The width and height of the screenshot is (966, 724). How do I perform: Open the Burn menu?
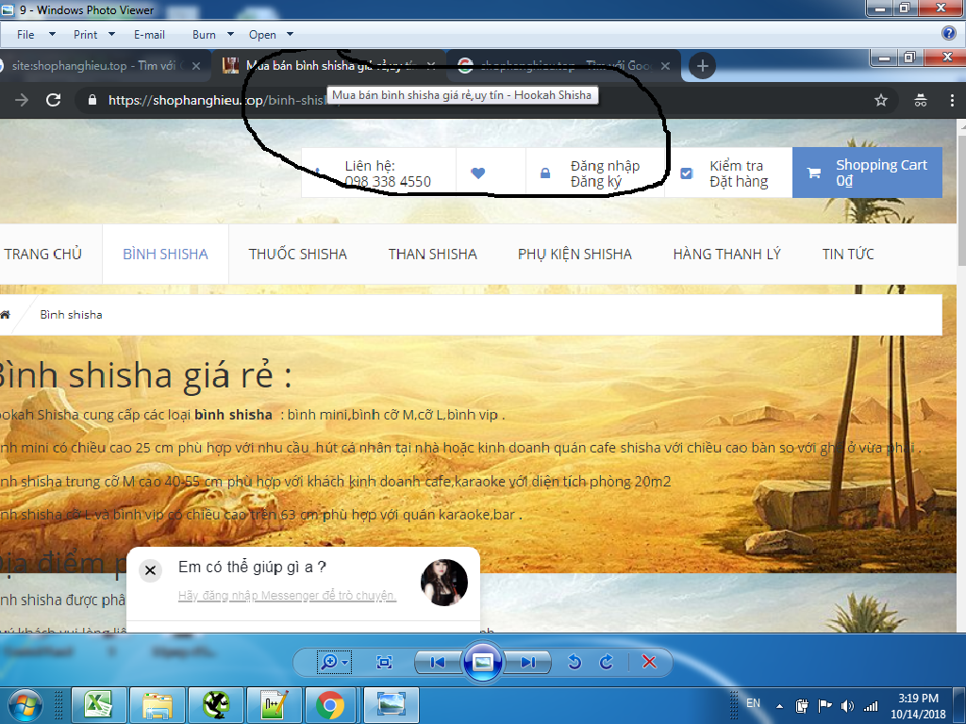[x=204, y=35]
